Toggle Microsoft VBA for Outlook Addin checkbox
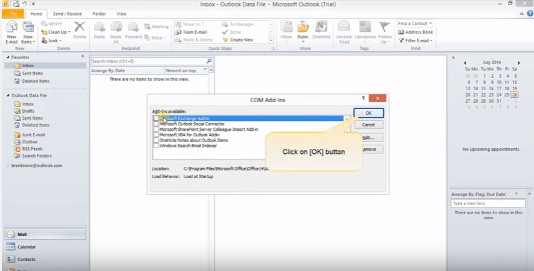This screenshot has height=271, width=534. (156, 135)
